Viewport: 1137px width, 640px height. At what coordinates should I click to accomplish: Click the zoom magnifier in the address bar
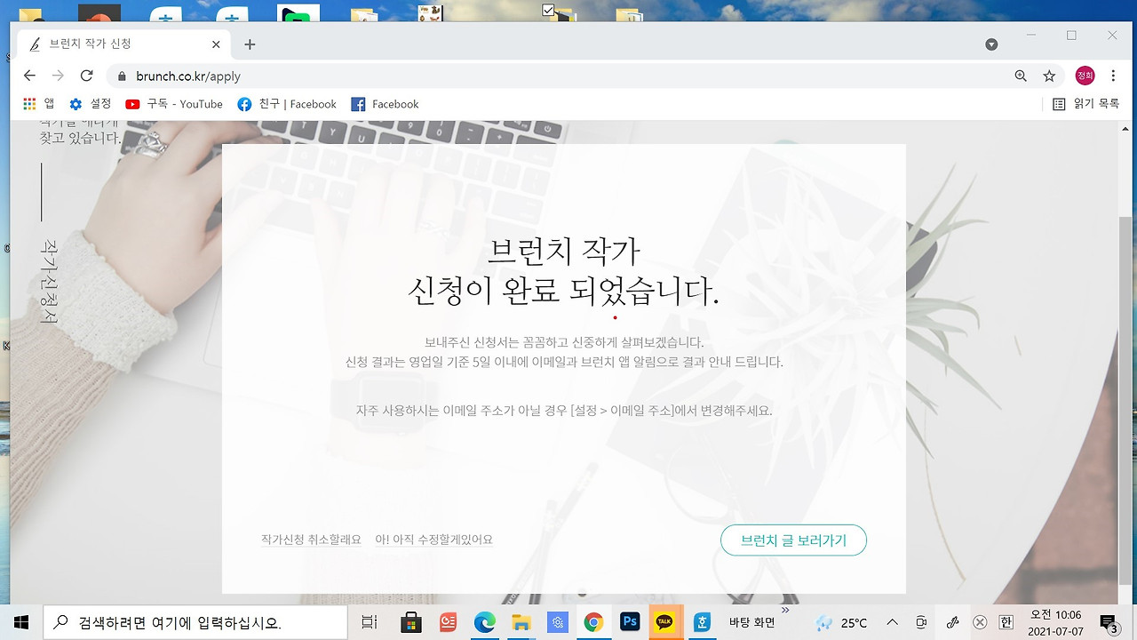[x=1021, y=76]
